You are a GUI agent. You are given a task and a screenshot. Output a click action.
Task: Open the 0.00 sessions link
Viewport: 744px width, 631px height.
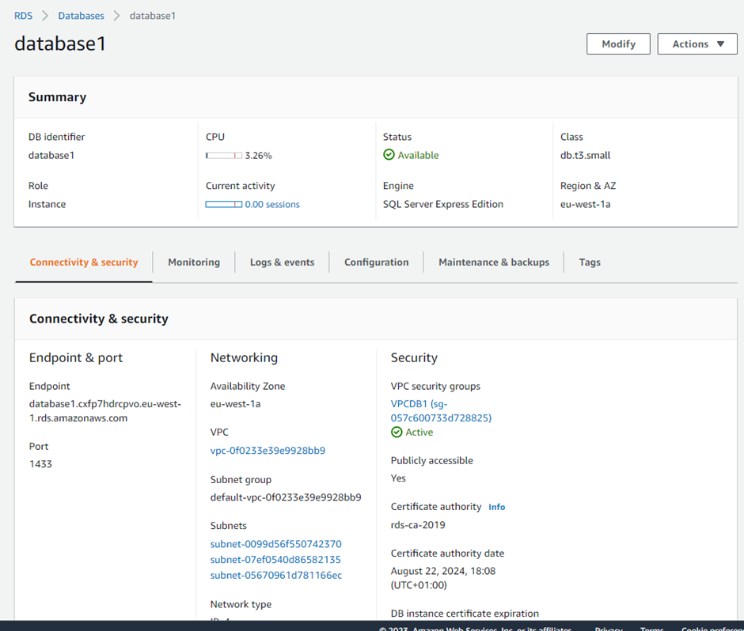(x=272, y=205)
